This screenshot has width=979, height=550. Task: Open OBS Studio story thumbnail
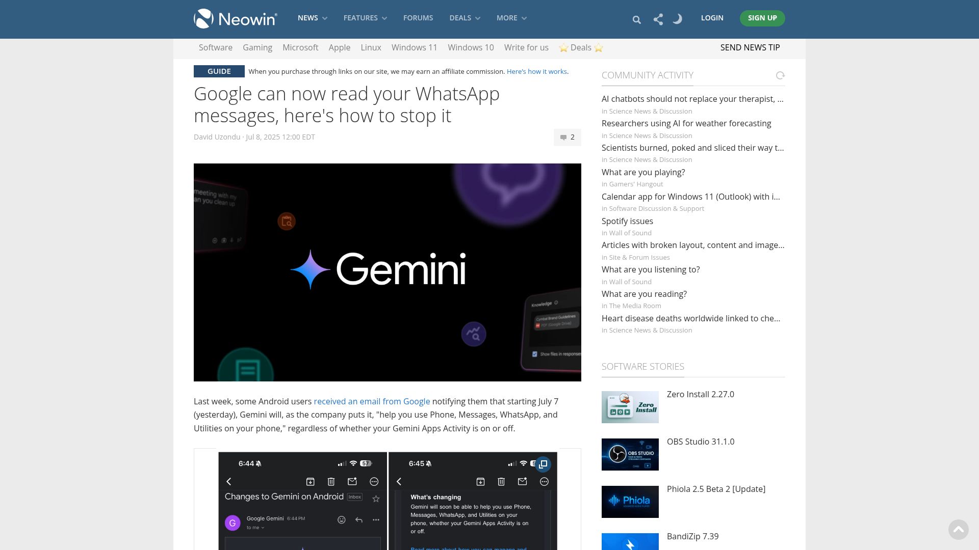coord(630,454)
